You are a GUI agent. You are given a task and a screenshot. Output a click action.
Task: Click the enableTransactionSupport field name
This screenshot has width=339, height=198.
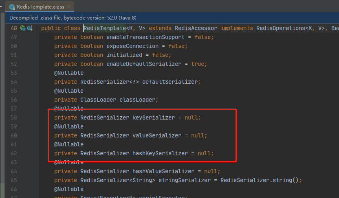[145, 37]
